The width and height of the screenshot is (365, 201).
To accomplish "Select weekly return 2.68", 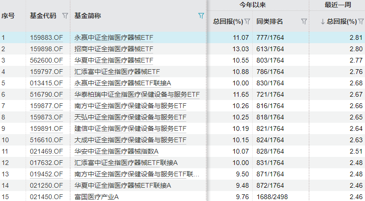I will (356, 83).
